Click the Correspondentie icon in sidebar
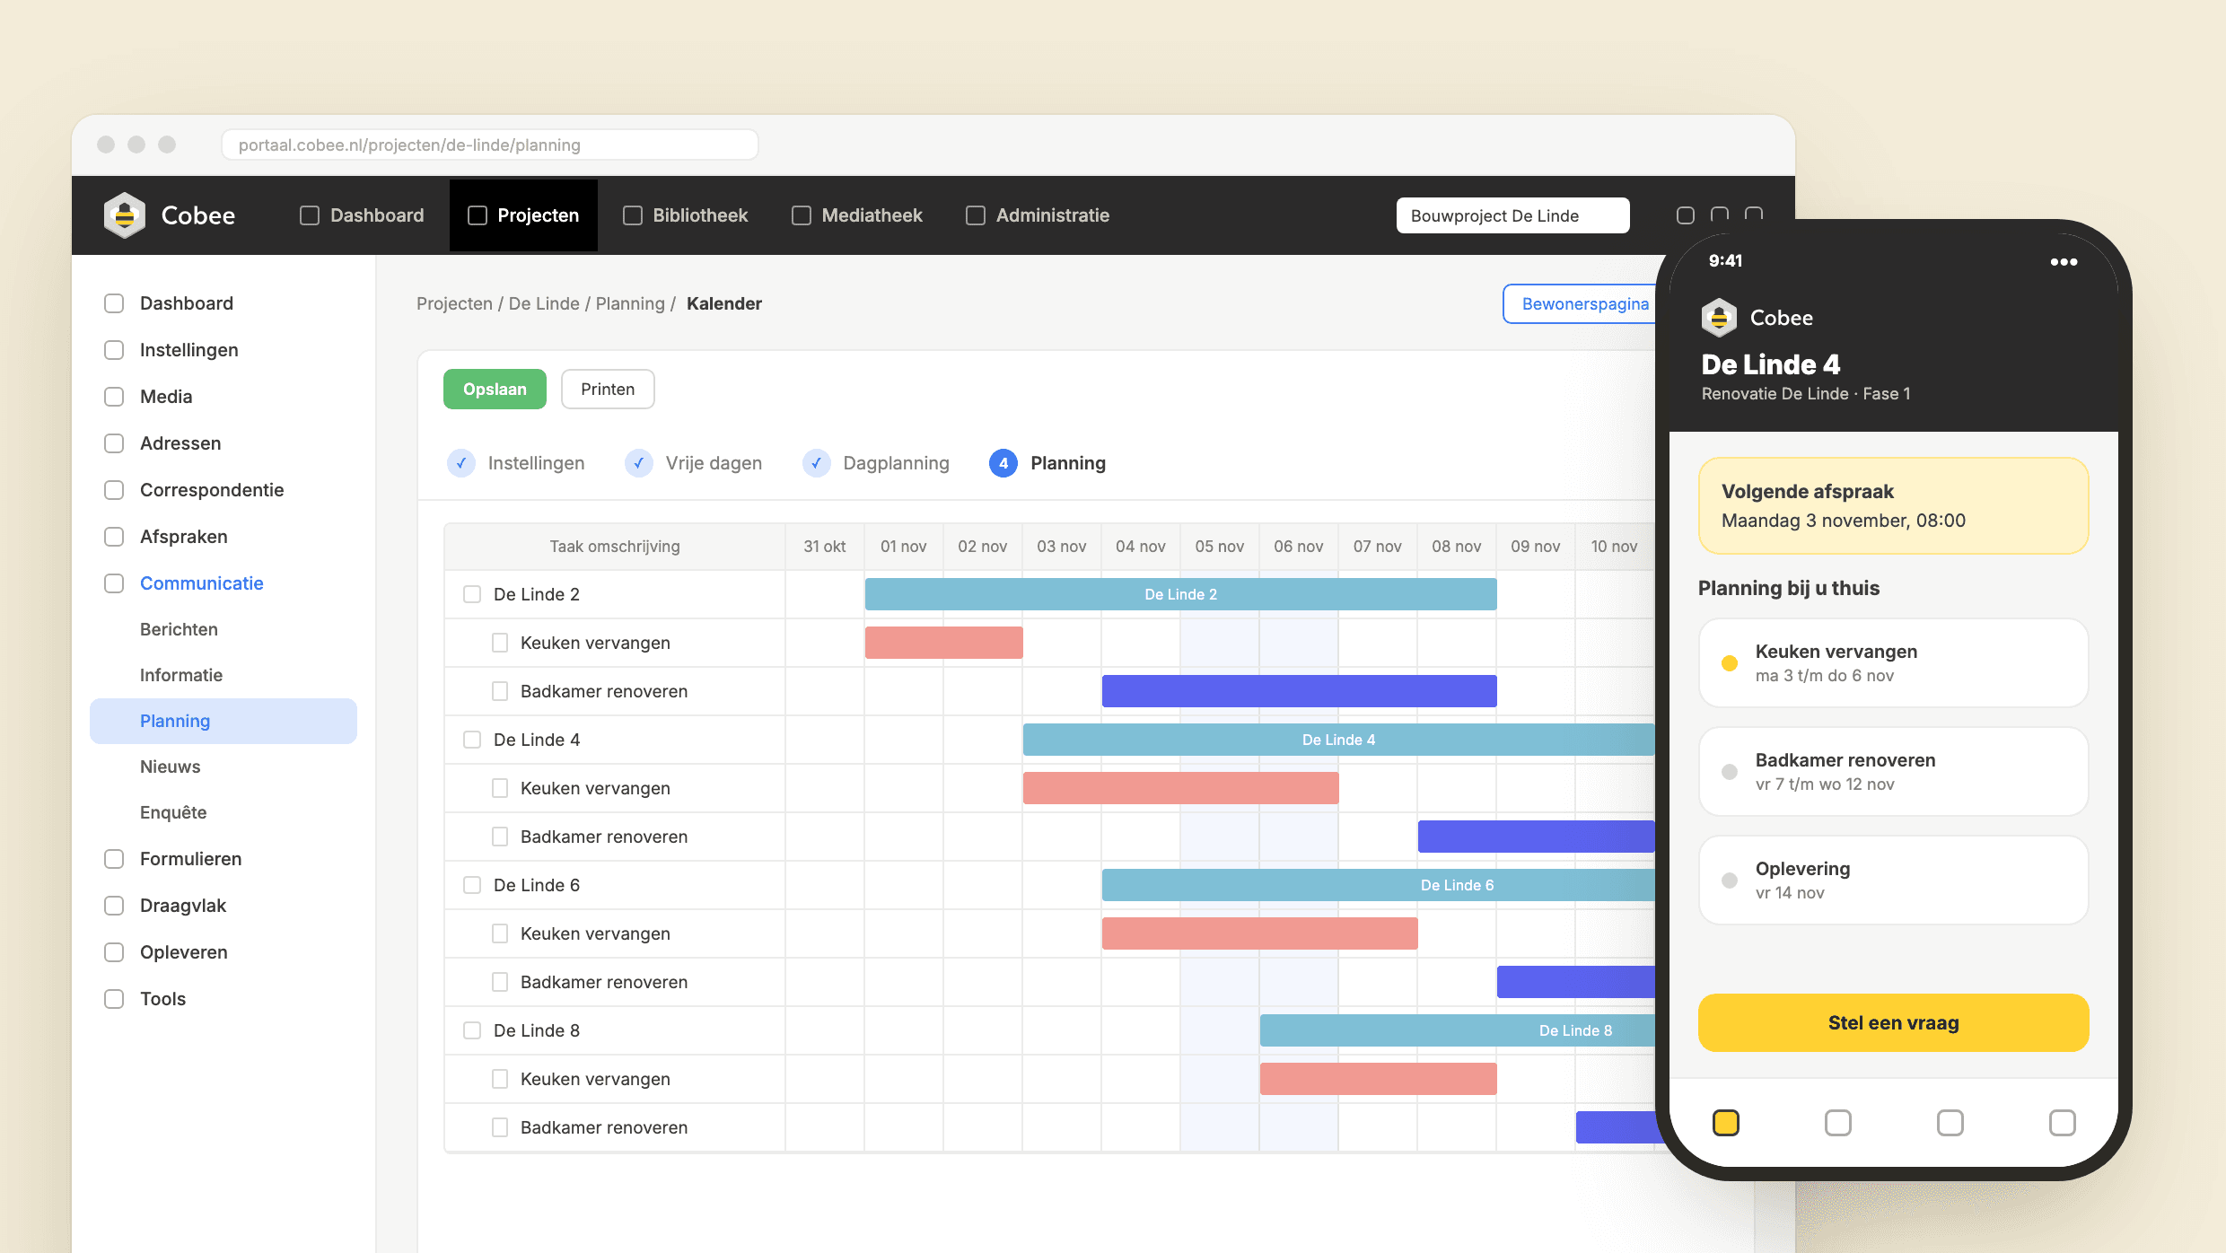Screen dimensions: 2226x1253 pyautogui.click(x=114, y=490)
